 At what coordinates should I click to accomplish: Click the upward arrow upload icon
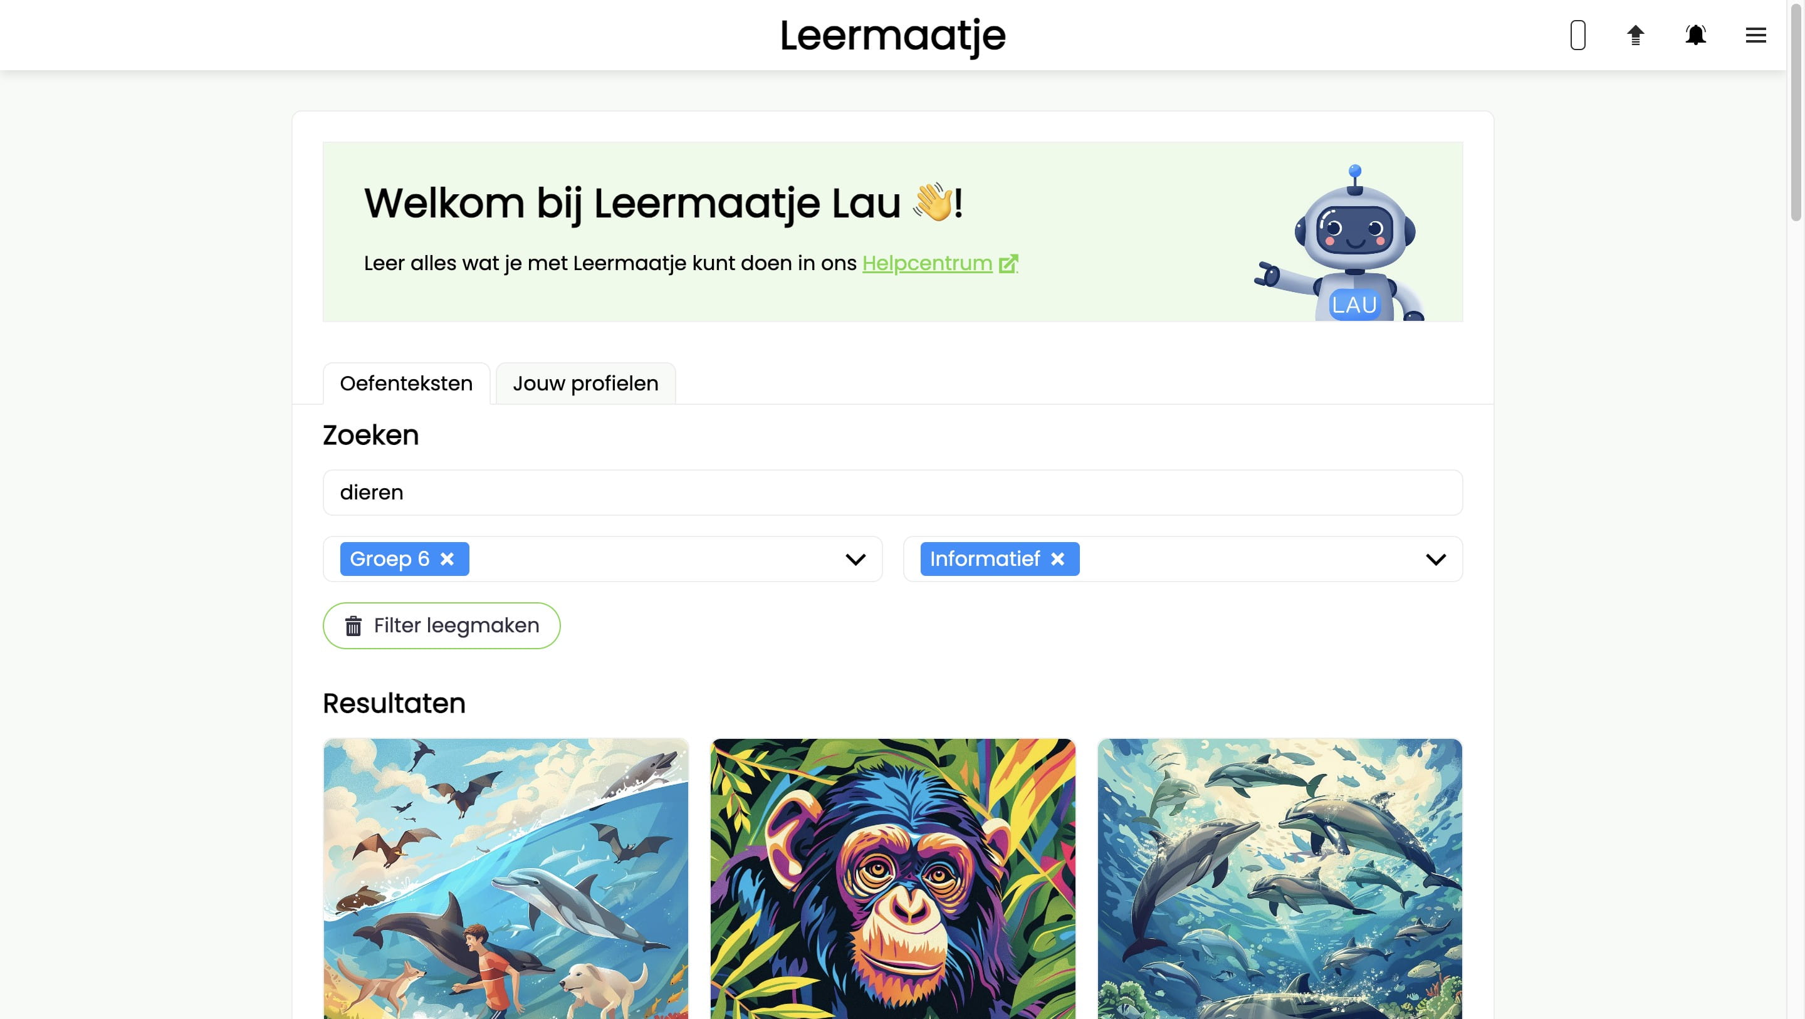(1635, 35)
